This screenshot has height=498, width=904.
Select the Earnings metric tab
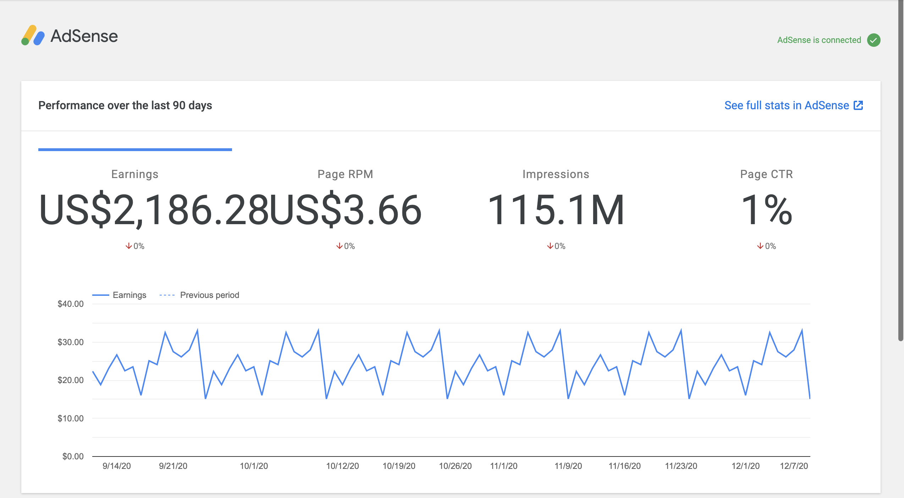tap(135, 174)
